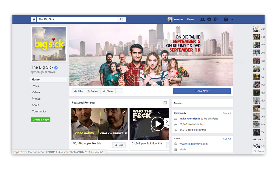Close the Featured For You panel
277x170 pixels.
(165, 103)
